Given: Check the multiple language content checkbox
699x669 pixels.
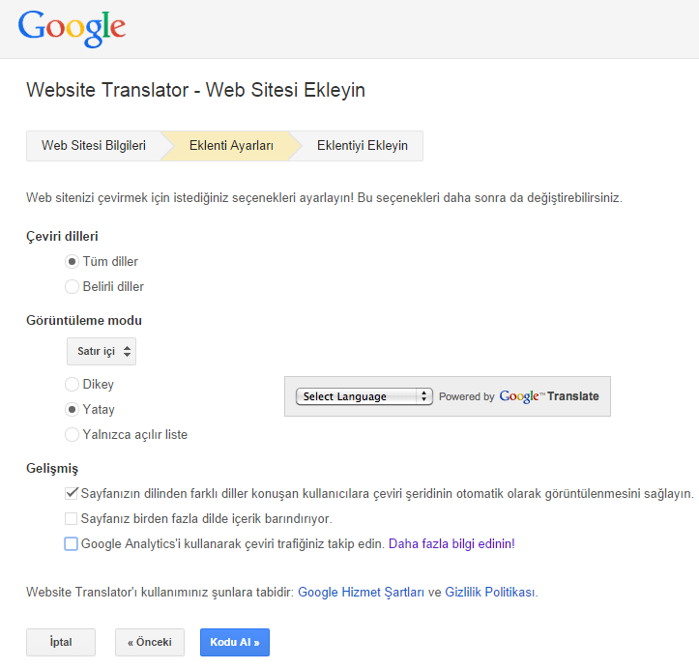Looking at the screenshot, I should click(x=72, y=518).
